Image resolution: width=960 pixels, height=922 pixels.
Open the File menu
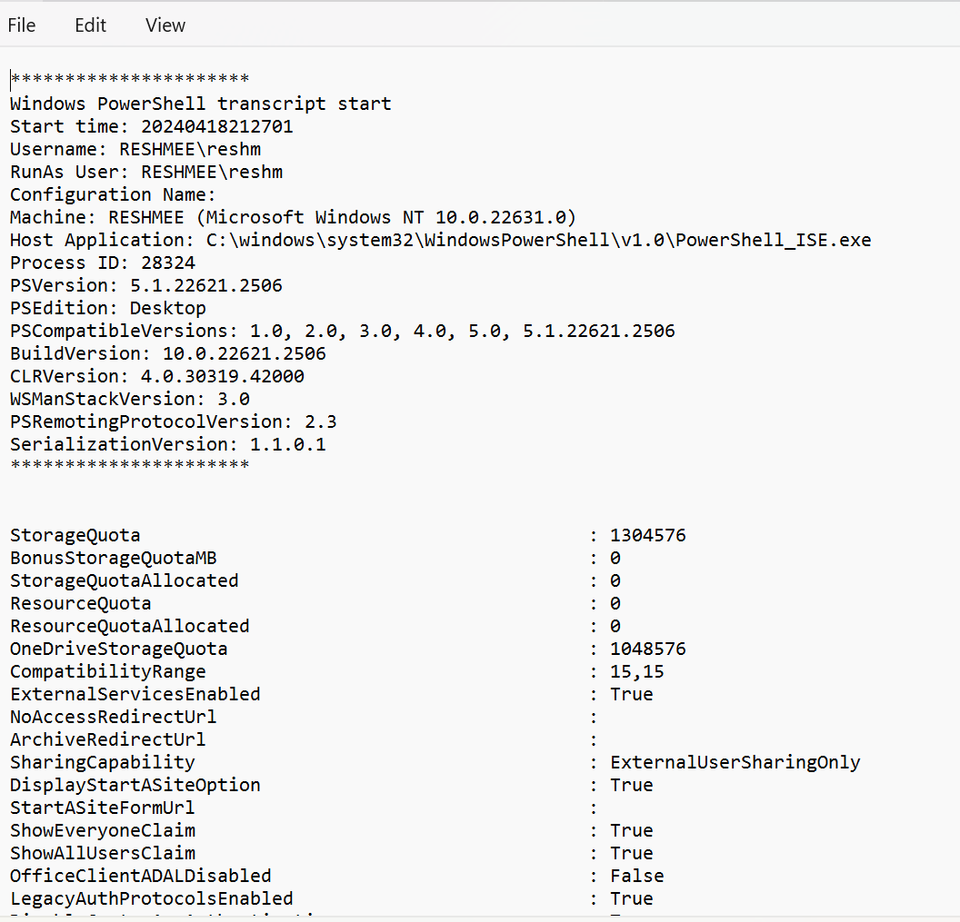coord(21,25)
